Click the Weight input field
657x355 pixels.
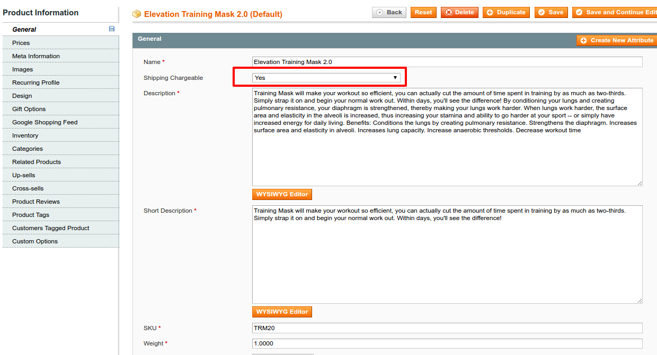(x=447, y=343)
